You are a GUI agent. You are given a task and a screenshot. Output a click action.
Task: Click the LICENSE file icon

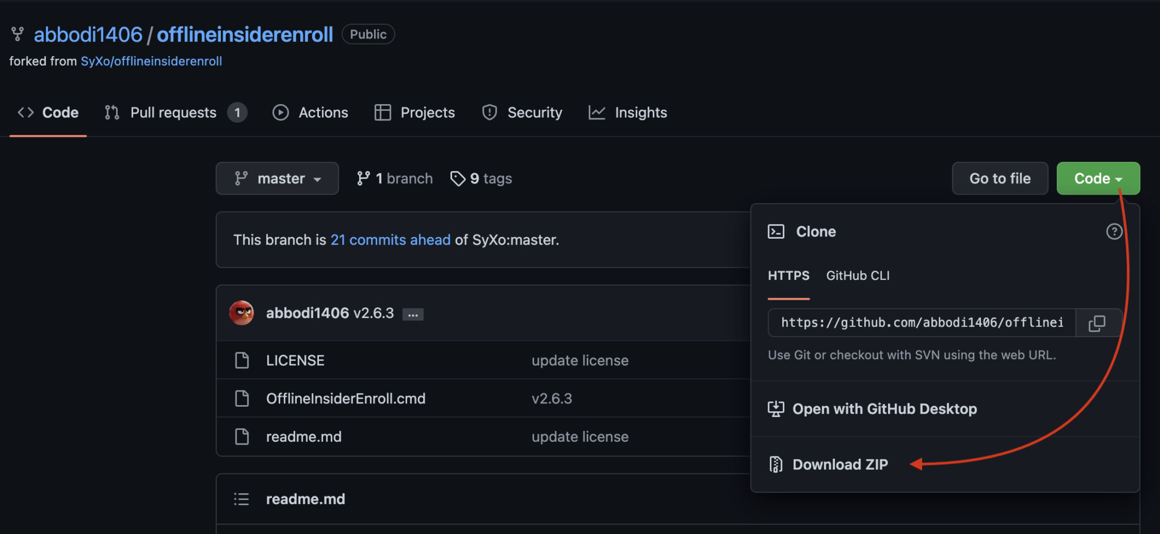(242, 360)
